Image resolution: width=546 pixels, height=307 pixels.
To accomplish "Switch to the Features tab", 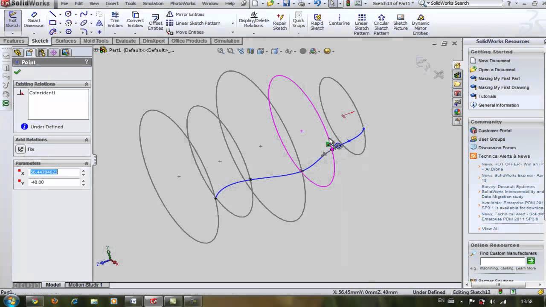I will click(x=14, y=41).
